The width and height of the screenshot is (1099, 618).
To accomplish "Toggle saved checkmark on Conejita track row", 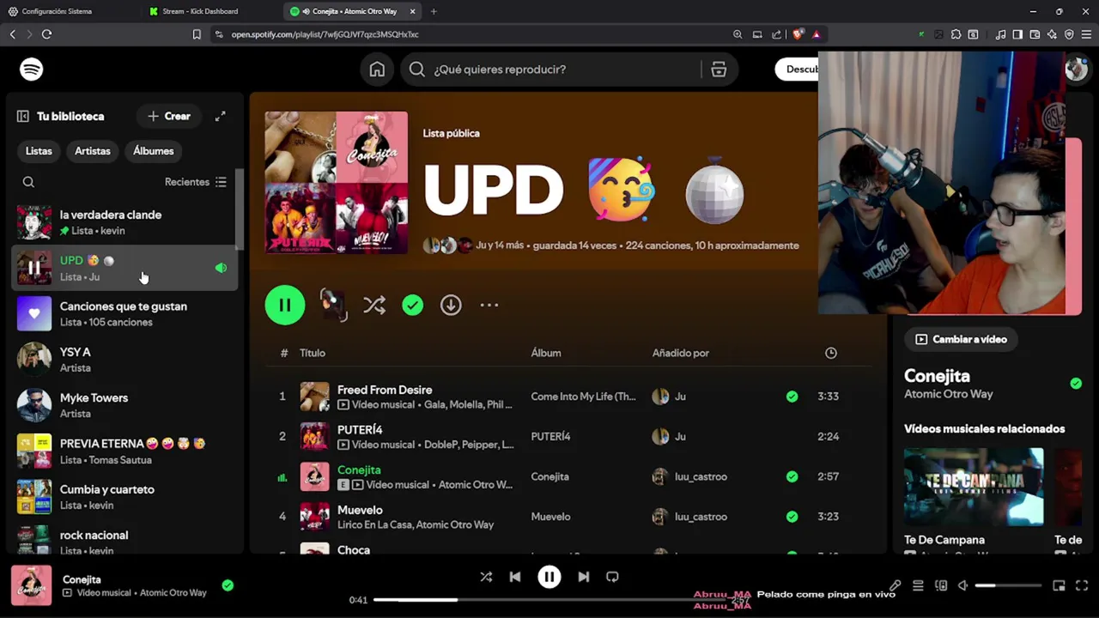I will [x=792, y=476].
